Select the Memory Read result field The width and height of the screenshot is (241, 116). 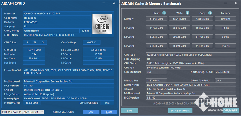156,19
